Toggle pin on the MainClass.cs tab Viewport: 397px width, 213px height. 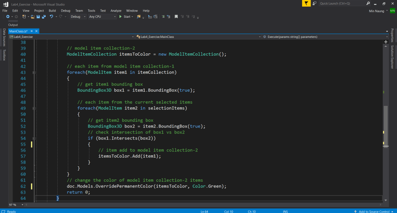32,31
